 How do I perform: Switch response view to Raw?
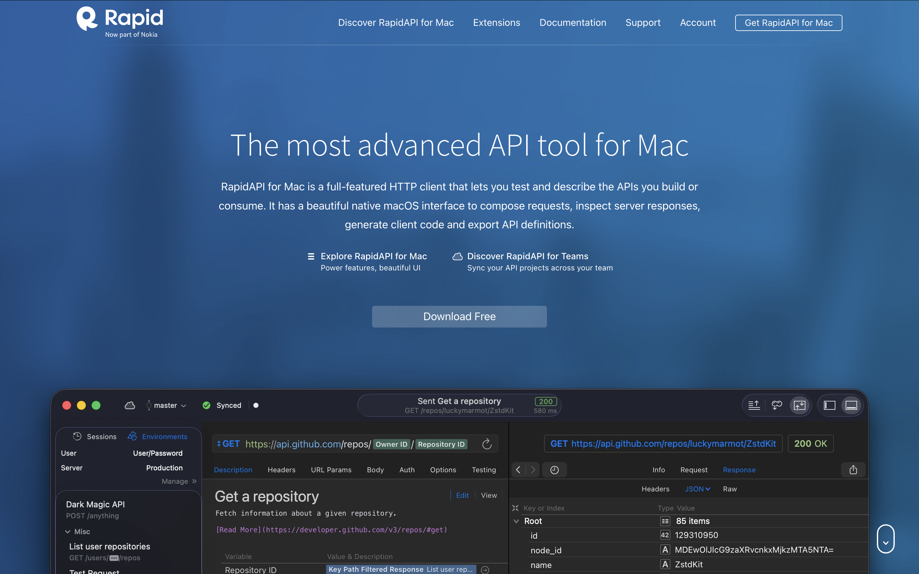(729, 489)
